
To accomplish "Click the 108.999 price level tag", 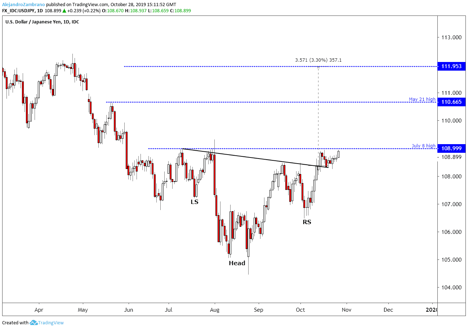I will pos(451,148).
